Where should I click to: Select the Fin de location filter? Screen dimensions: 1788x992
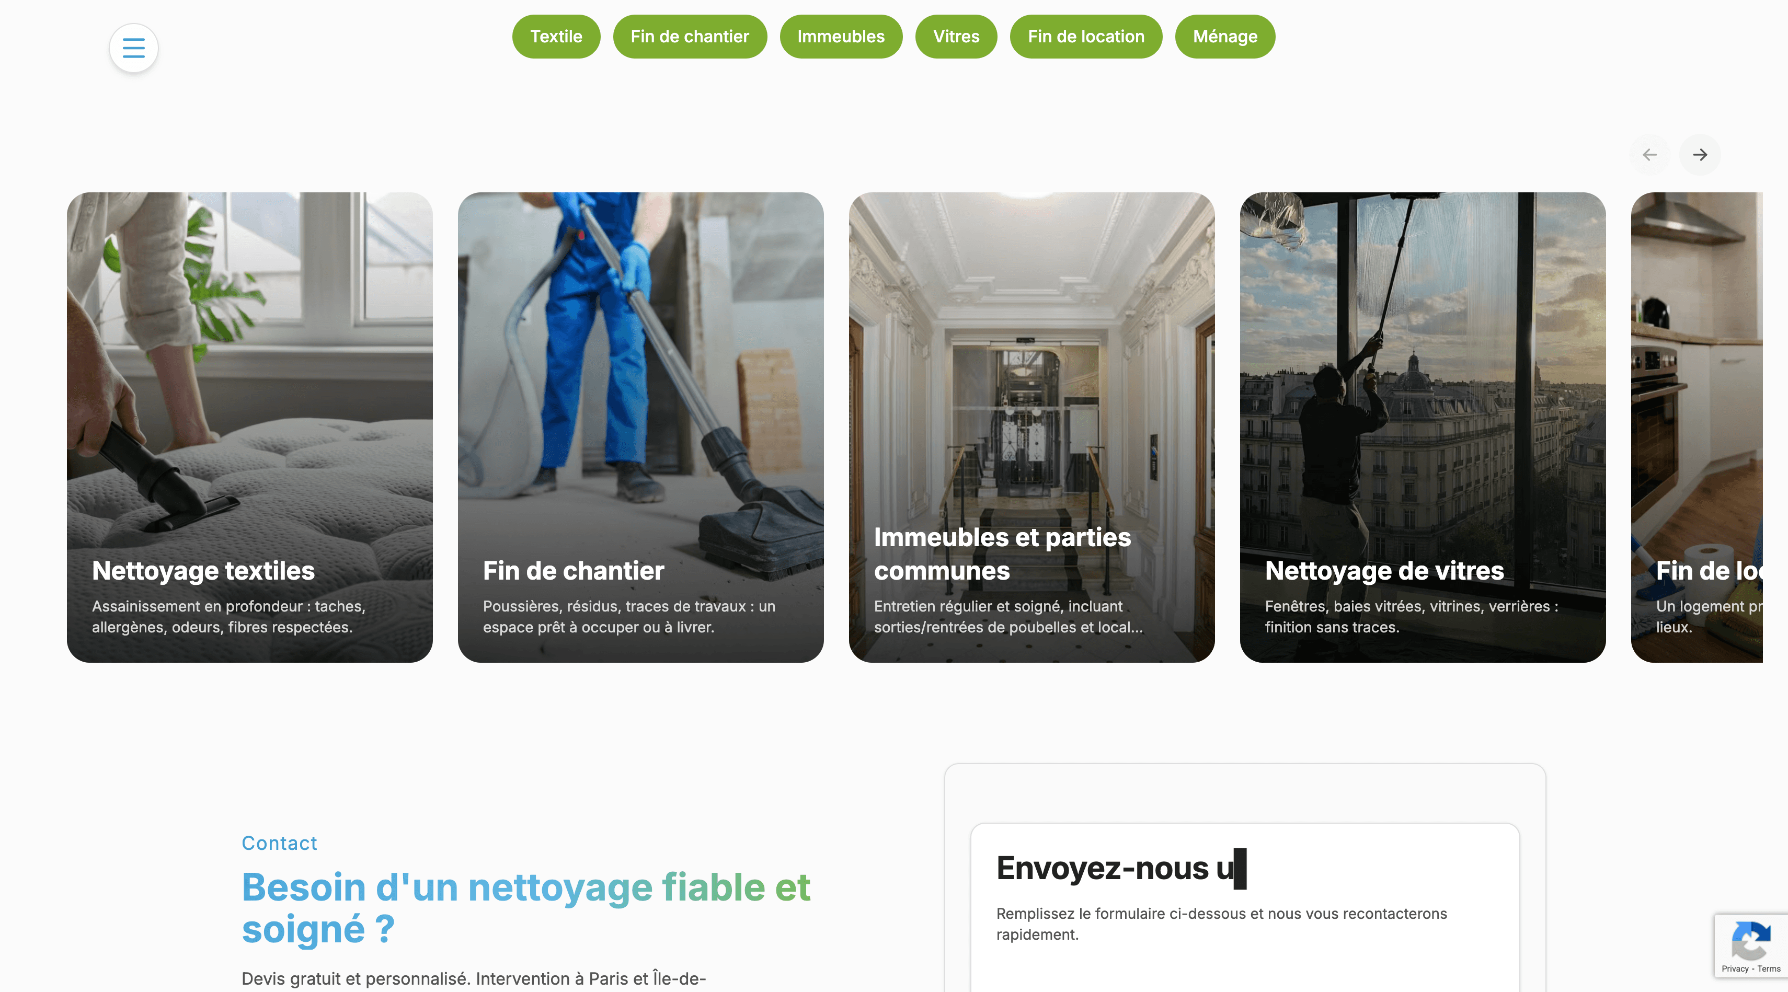[x=1085, y=36]
